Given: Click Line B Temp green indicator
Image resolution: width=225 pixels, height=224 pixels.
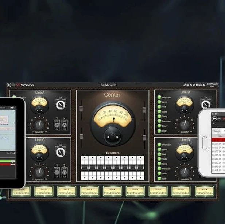Looking at the screenshot, I should point(159,117).
